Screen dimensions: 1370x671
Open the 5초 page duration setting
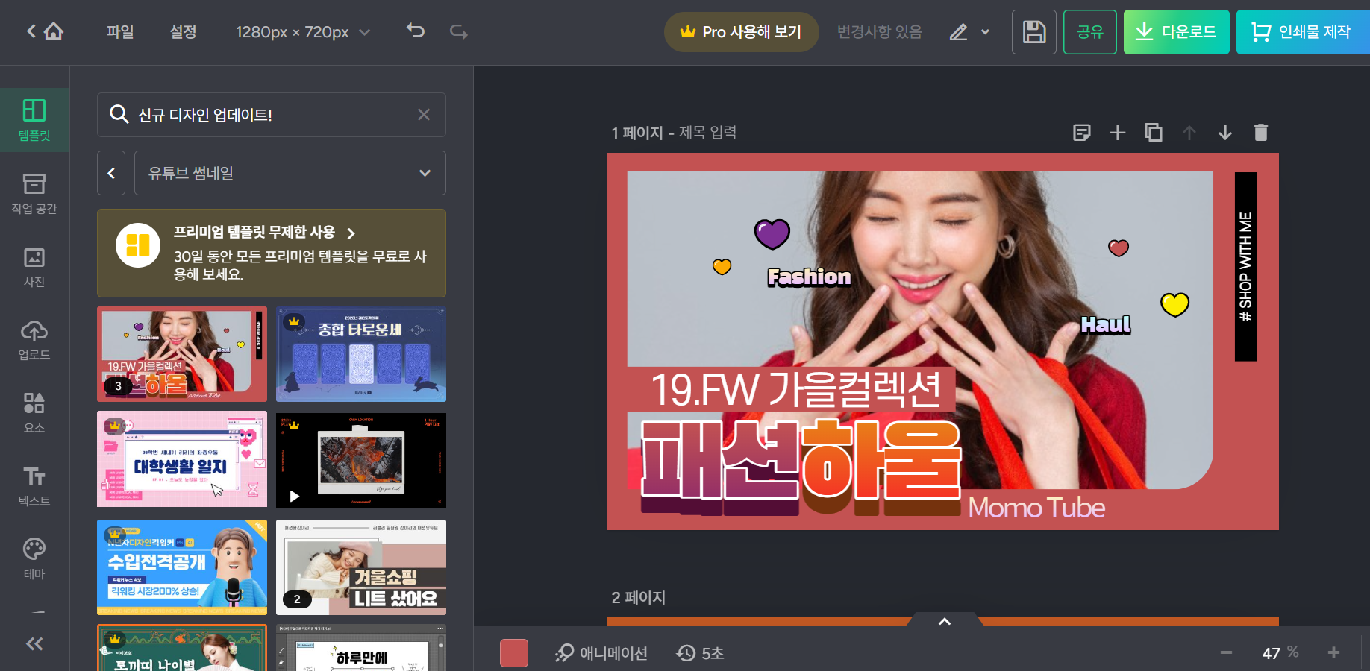pyautogui.click(x=700, y=653)
